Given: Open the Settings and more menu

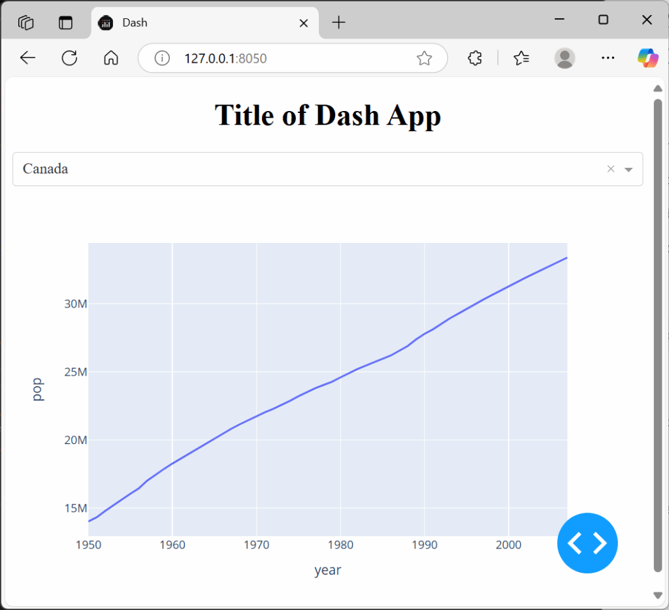Looking at the screenshot, I should coord(608,58).
